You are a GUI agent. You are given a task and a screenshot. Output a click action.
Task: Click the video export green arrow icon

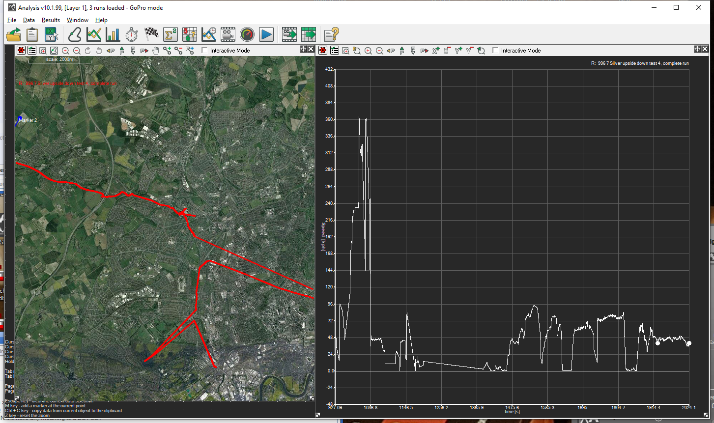pos(290,34)
